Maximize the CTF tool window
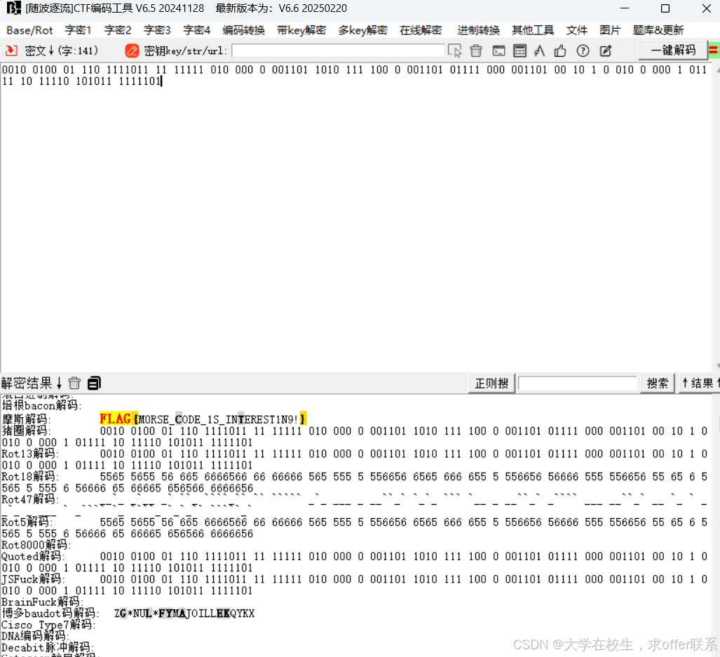The image size is (720, 657). tap(665, 8)
